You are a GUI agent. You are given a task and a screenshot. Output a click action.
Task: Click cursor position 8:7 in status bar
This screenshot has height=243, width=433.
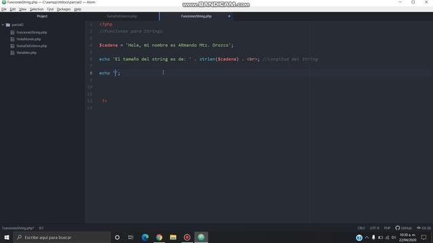[x=41, y=228]
